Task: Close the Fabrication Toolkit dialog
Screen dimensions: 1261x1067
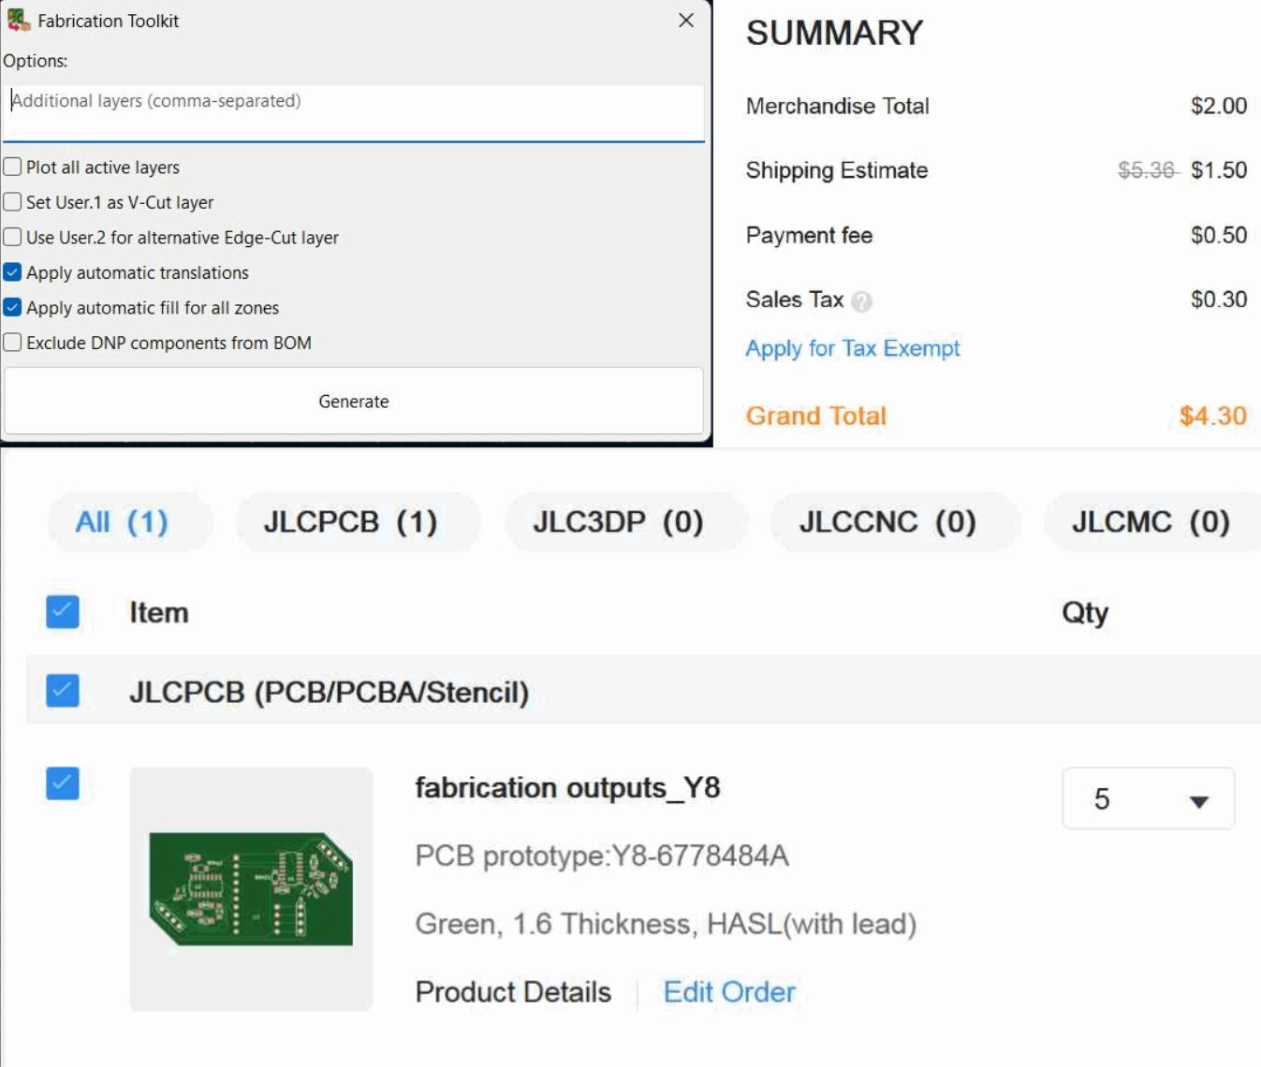Action: [686, 21]
